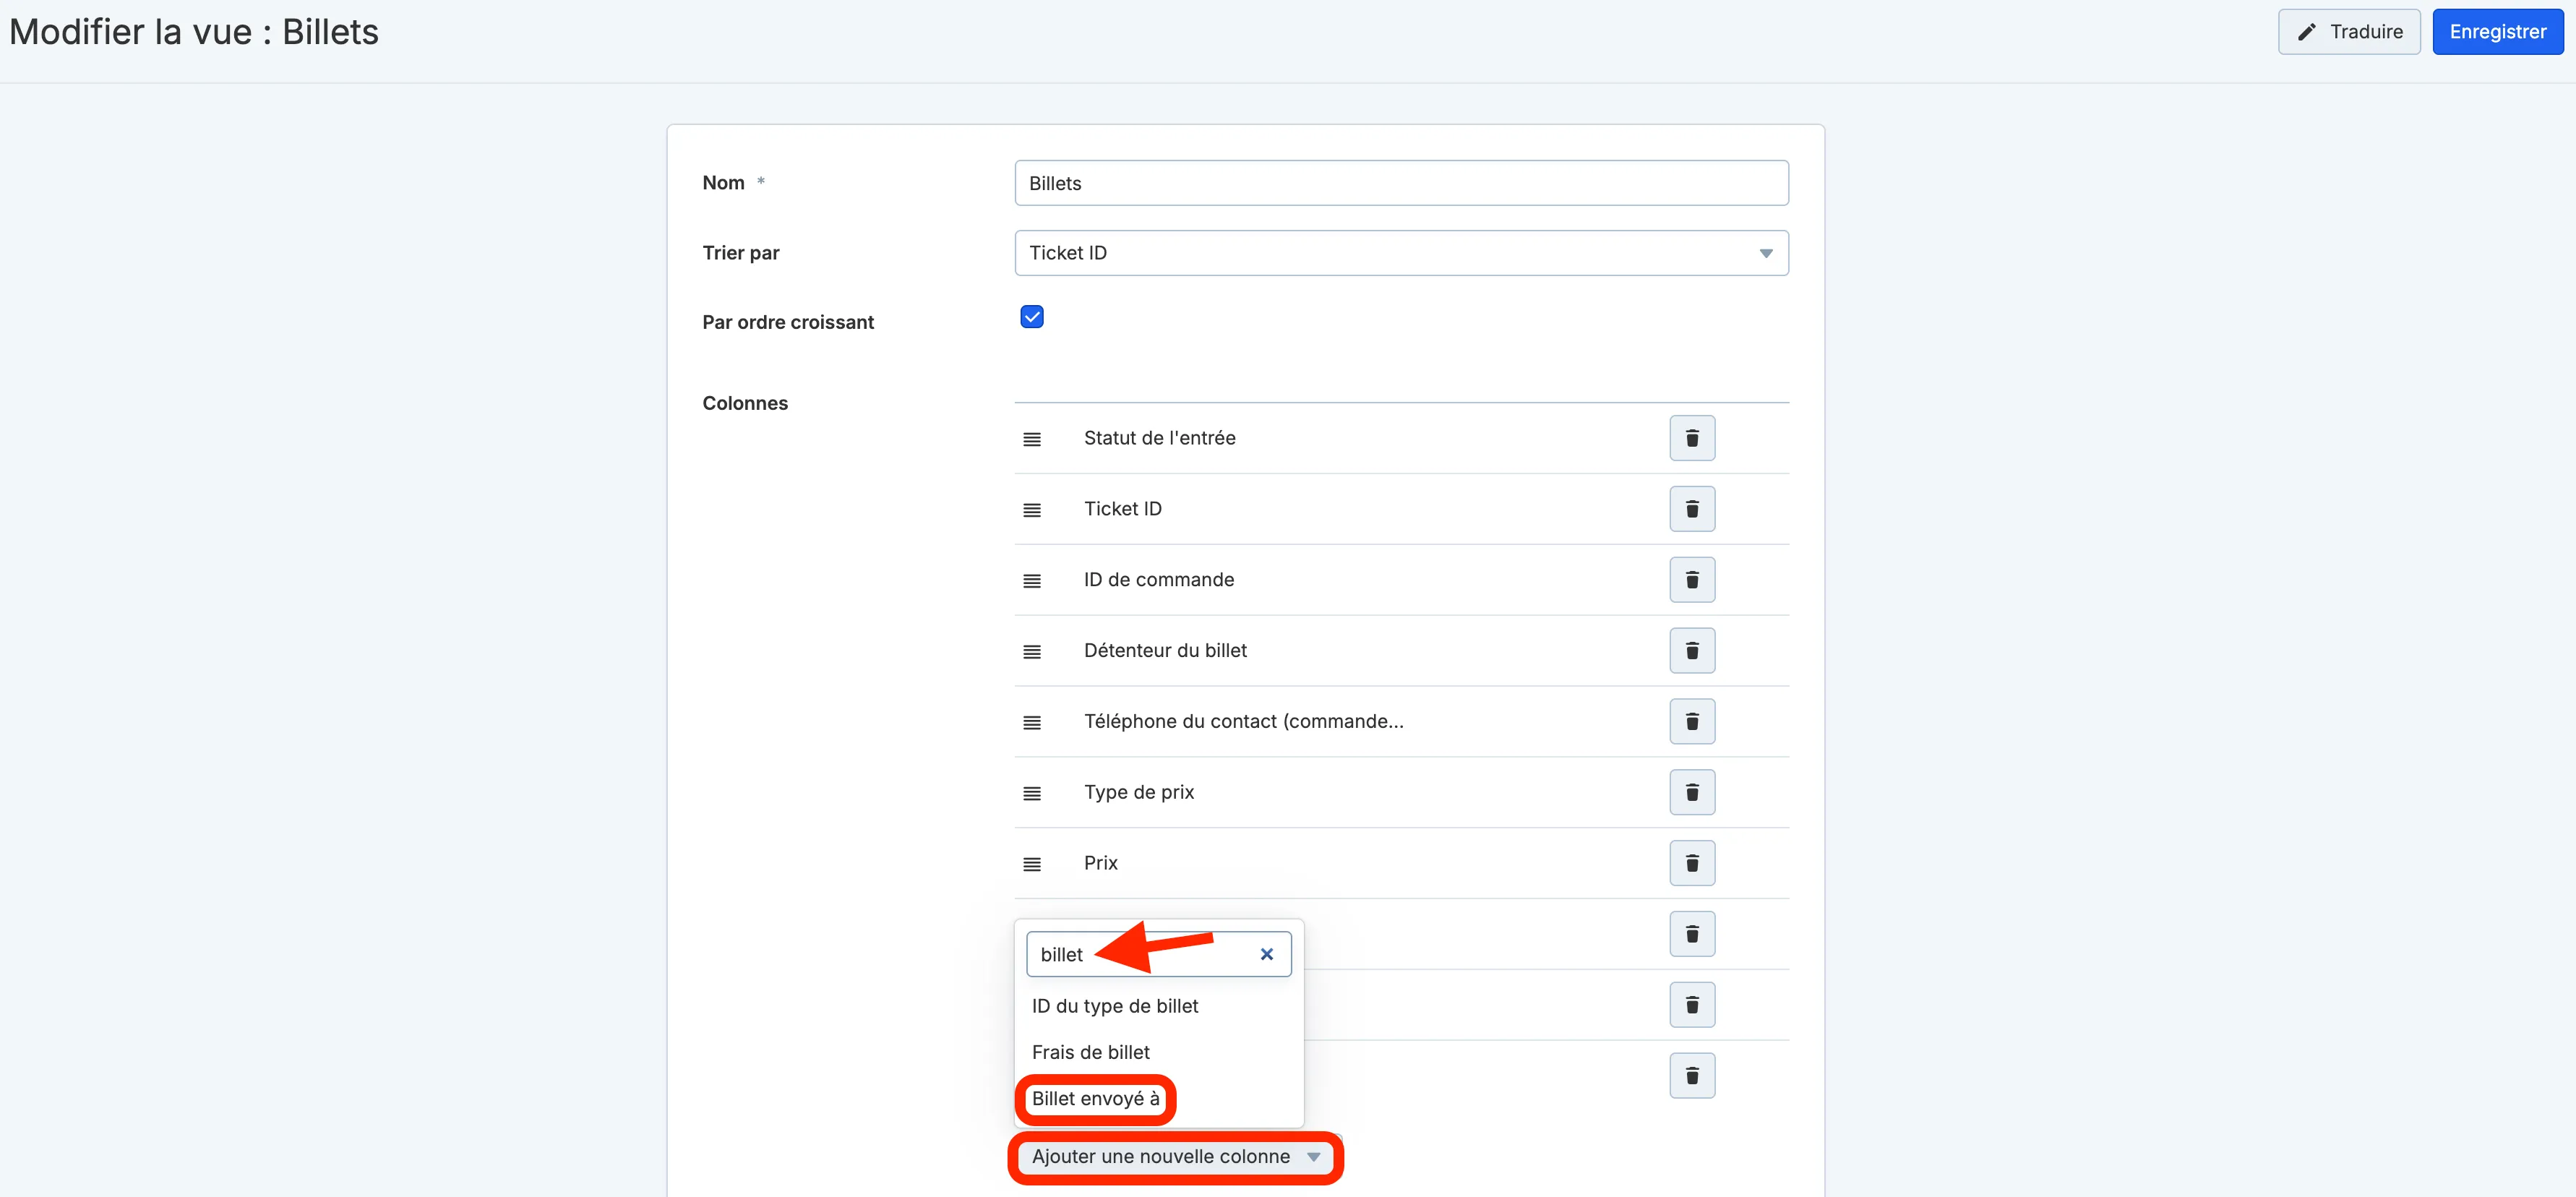Click the Détenteur du billet column label
This screenshot has height=1197, width=2576.
click(x=1165, y=651)
